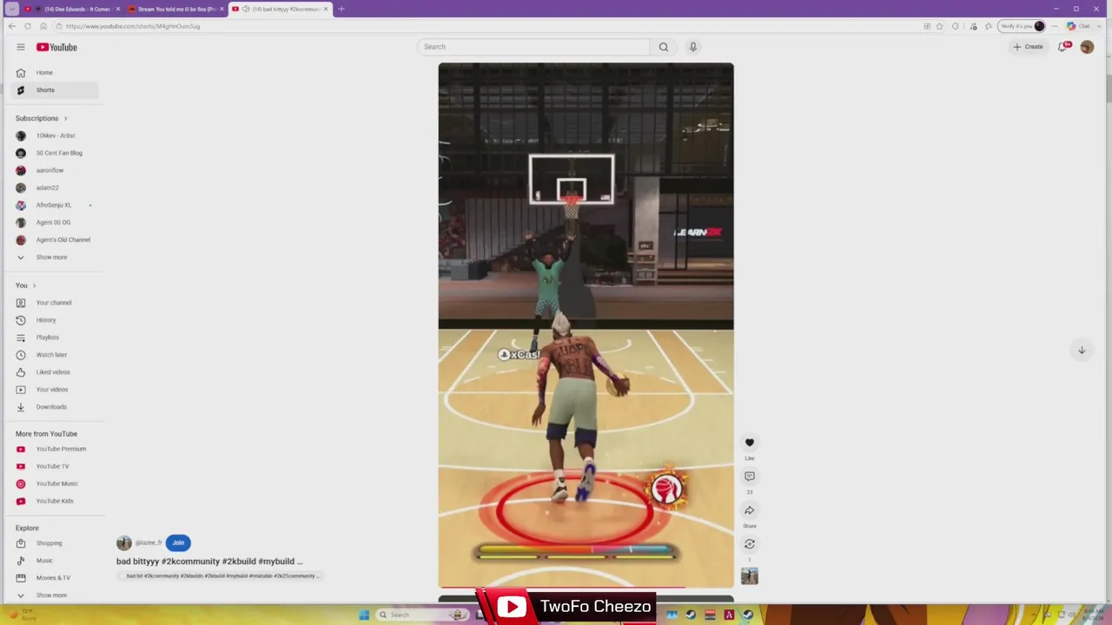
Task: Click the Create button
Action: [1028, 47]
